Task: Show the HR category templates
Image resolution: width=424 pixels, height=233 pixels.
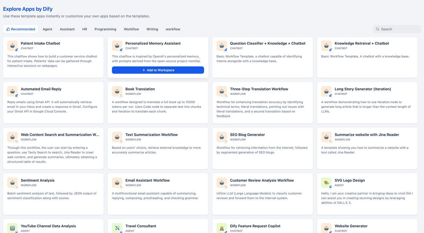Action: pos(84,29)
